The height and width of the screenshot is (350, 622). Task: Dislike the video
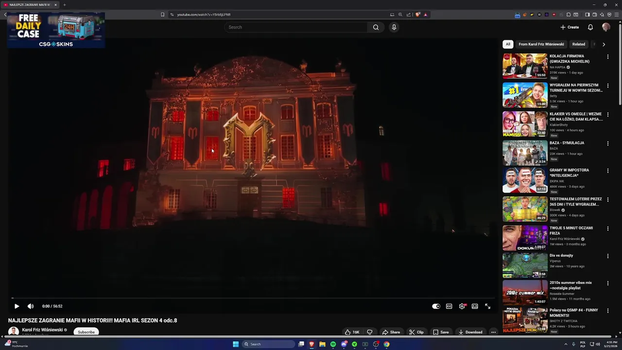pos(370,332)
